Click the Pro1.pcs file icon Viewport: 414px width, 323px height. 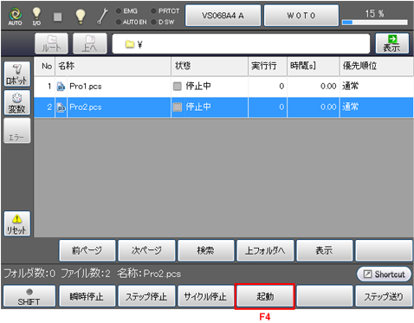click(61, 87)
